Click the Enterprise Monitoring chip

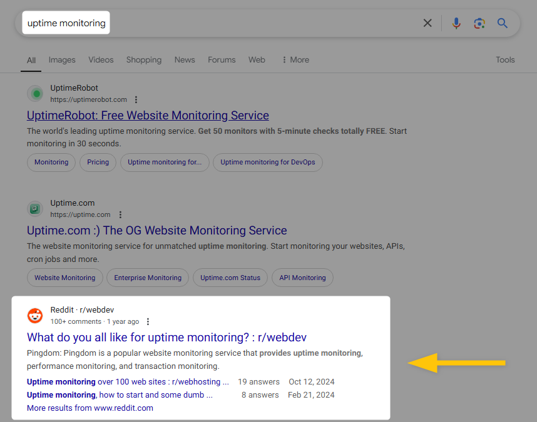(x=148, y=278)
